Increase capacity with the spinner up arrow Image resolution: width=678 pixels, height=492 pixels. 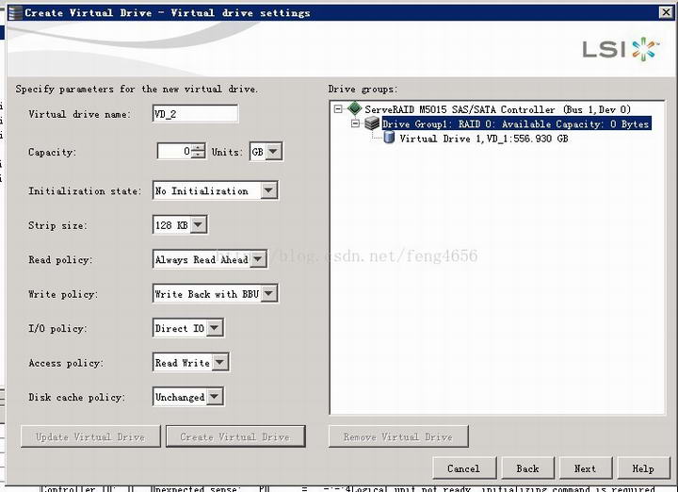point(198,147)
